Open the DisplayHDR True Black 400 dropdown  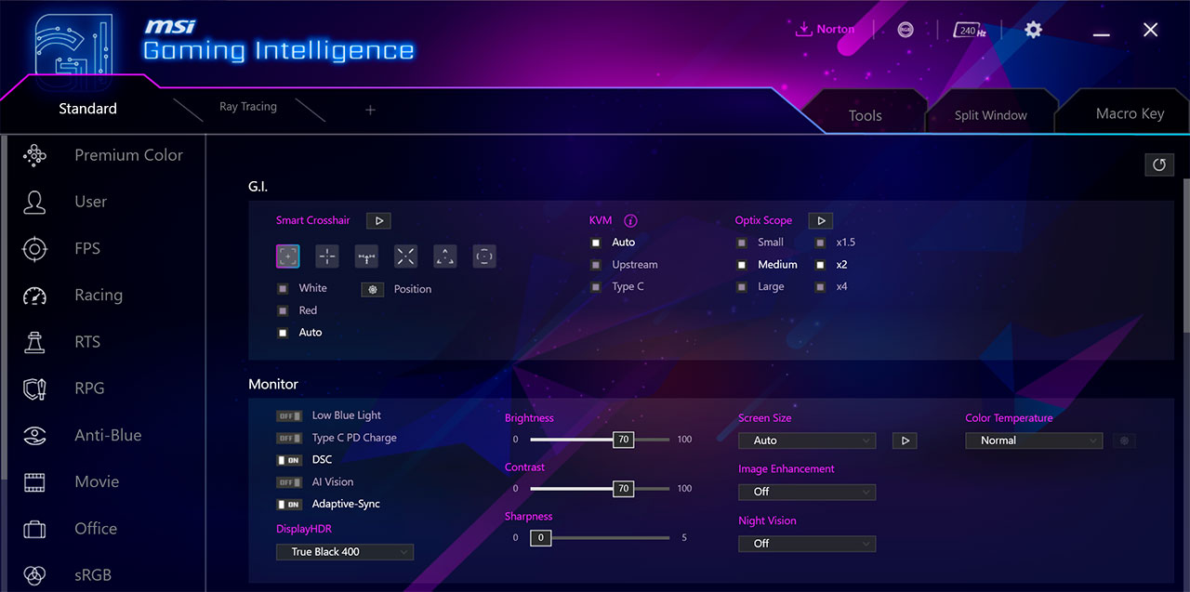tap(345, 552)
